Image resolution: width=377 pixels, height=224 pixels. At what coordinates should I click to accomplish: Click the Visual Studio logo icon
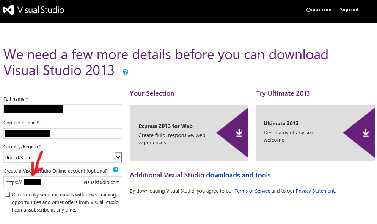9,10
